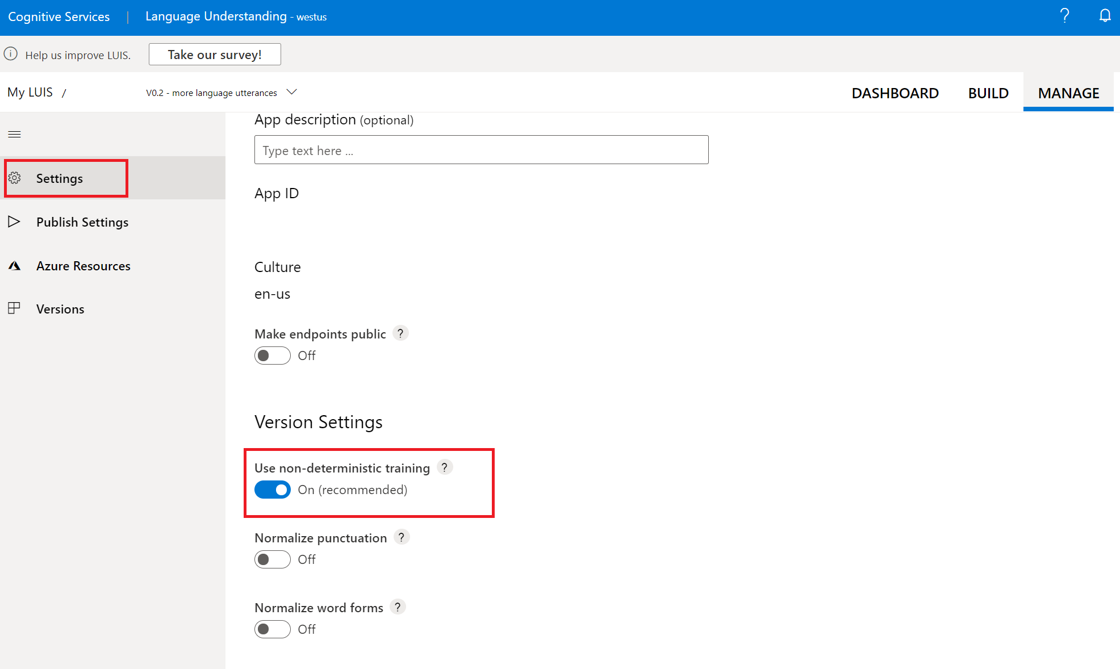Open the DASHBOARD tab
The width and height of the screenshot is (1120, 669).
click(x=895, y=93)
